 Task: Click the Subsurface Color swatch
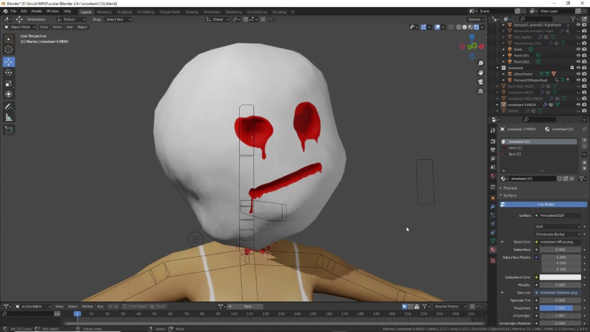point(560,277)
